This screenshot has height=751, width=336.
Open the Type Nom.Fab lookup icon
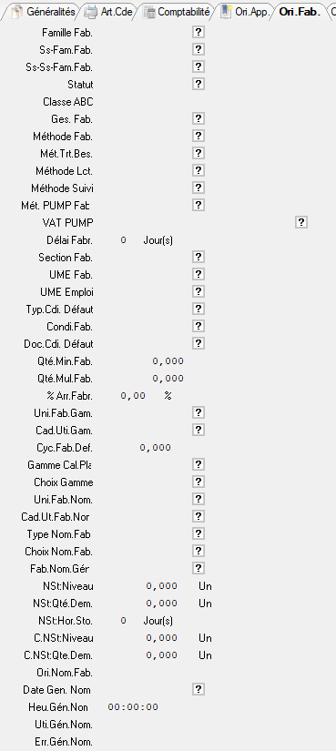tap(199, 533)
